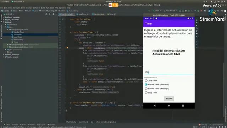Click the volume icon in system tray
Image resolution: width=227 pixels, height=128 pixels.
coord(218,1)
